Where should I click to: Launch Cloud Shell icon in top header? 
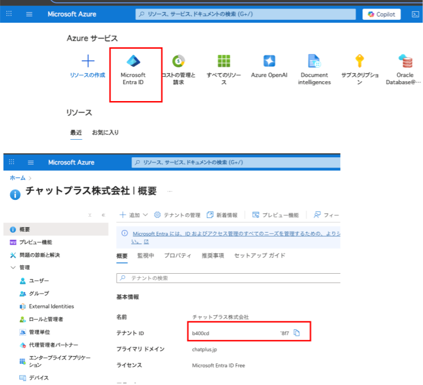[x=415, y=14]
